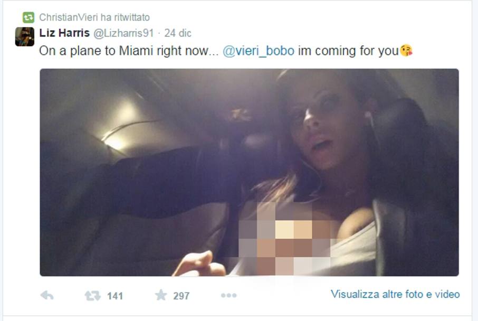Screen dimensions: 478x321
Task: Click the green retweeted indicator icon
Action: (28, 17)
